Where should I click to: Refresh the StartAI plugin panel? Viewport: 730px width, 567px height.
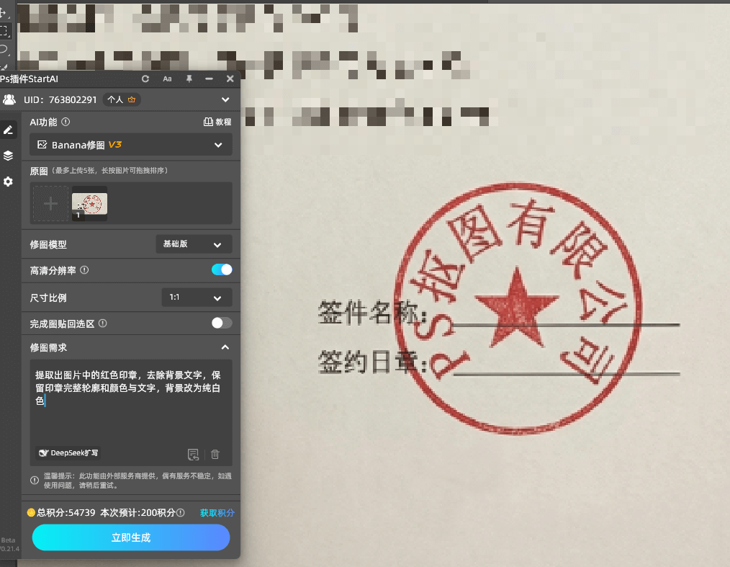(x=145, y=79)
